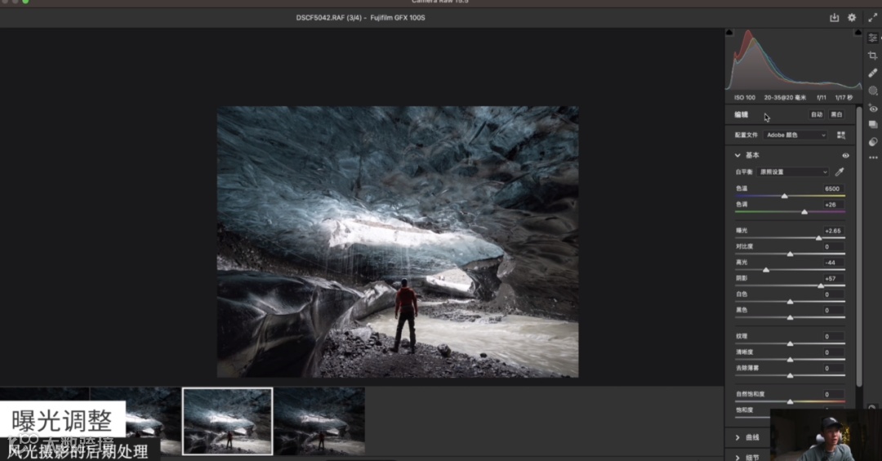Open the 配置文件 Adobe 颜色 dropdown
The image size is (882, 461).
[x=795, y=135]
